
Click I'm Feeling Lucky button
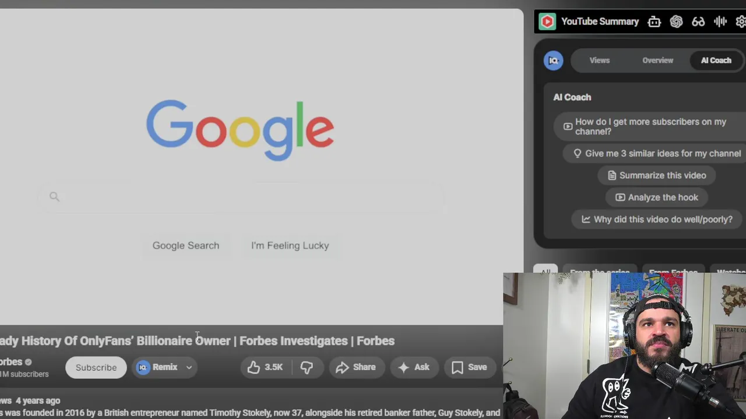point(290,246)
